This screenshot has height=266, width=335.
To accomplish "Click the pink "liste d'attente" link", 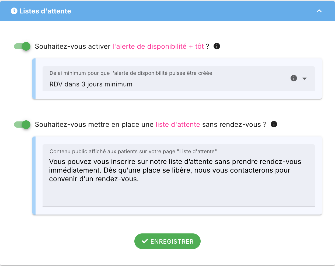I will pos(178,124).
